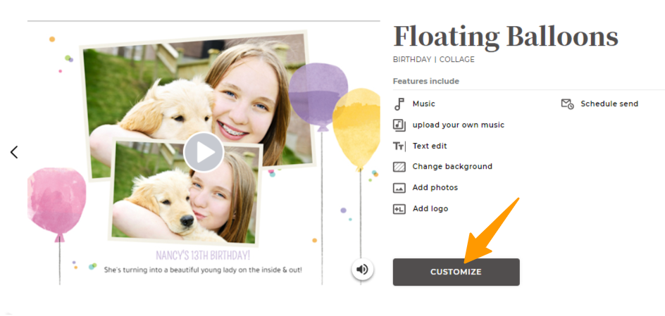Click the Add photos icon
The image size is (665, 316).
399,188
